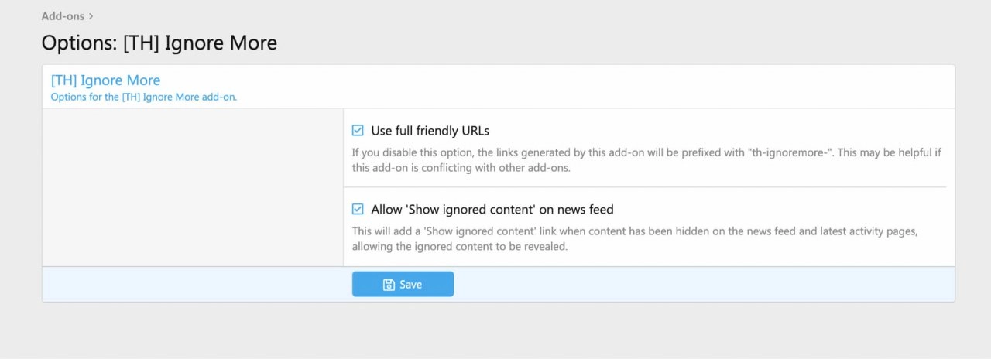
Task: Click the 'Use full friendly URLs' label text
Action: point(430,131)
